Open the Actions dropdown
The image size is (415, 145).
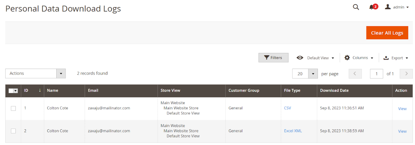coord(35,73)
